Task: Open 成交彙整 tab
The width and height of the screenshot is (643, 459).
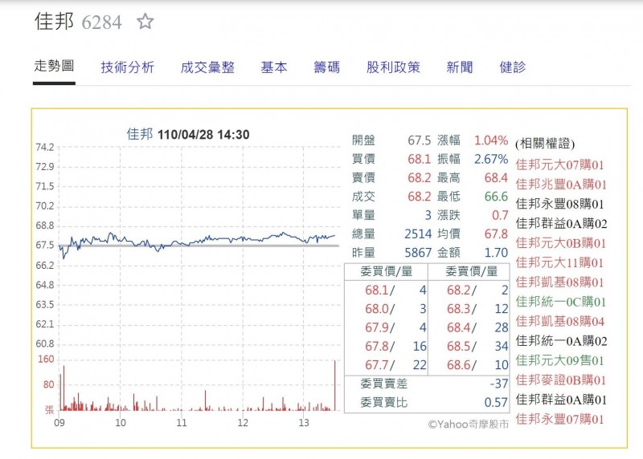Action: point(207,67)
